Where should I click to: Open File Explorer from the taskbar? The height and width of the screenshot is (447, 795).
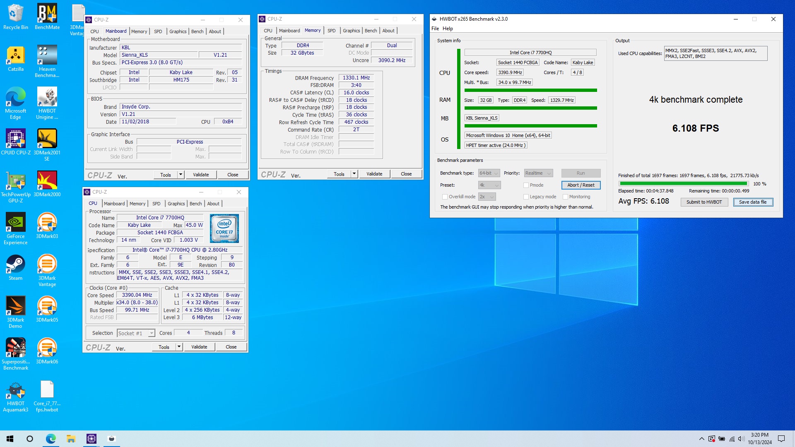coord(71,439)
